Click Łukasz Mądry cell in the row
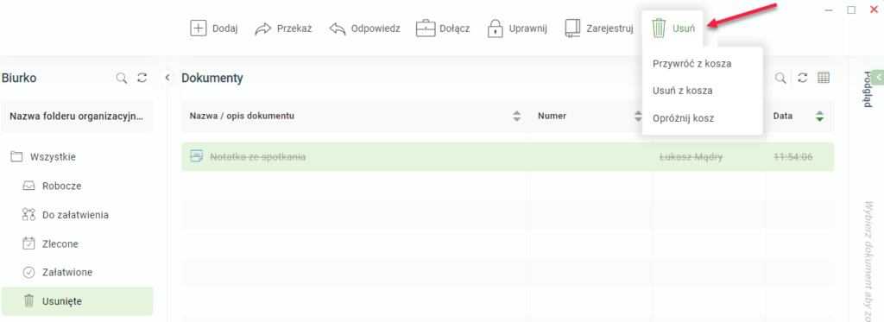884x322 pixels. (x=691, y=157)
